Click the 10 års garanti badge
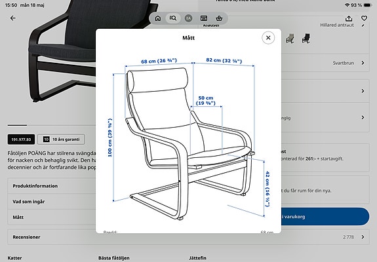The height and width of the screenshot is (262, 377). coord(61,140)
